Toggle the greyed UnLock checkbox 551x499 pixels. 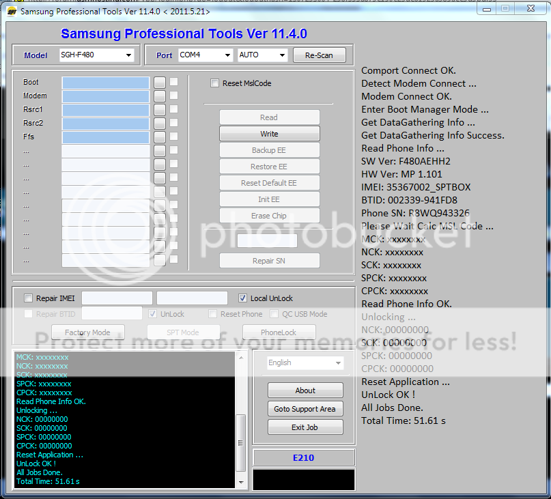coord(152,314)
